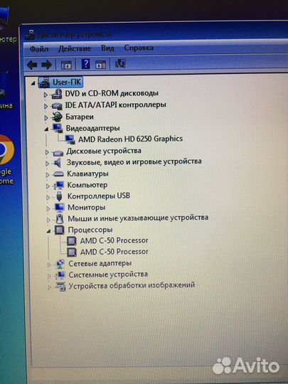Select the Звуковые устройства speaker icon

[58, 163]
